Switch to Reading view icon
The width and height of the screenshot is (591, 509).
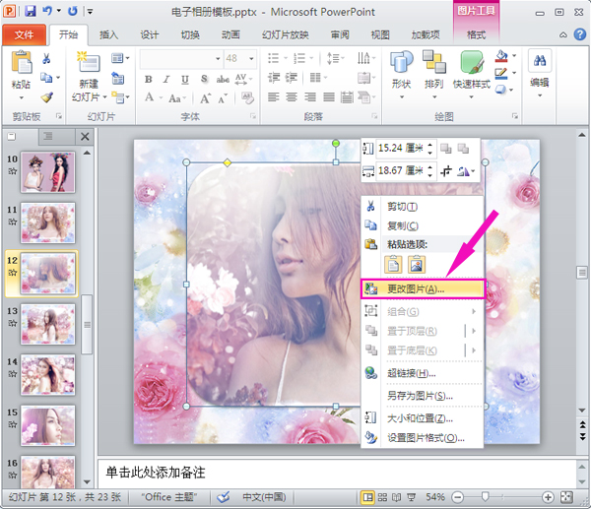pos(397,497)
